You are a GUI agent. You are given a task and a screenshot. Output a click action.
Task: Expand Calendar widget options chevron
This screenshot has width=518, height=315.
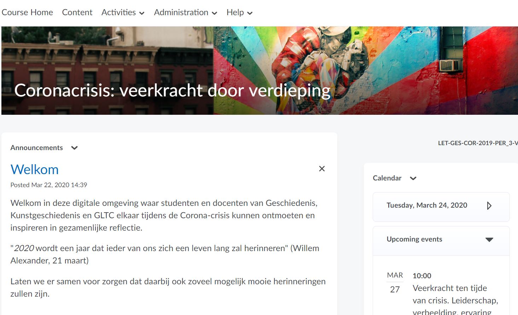click(413, 178)
